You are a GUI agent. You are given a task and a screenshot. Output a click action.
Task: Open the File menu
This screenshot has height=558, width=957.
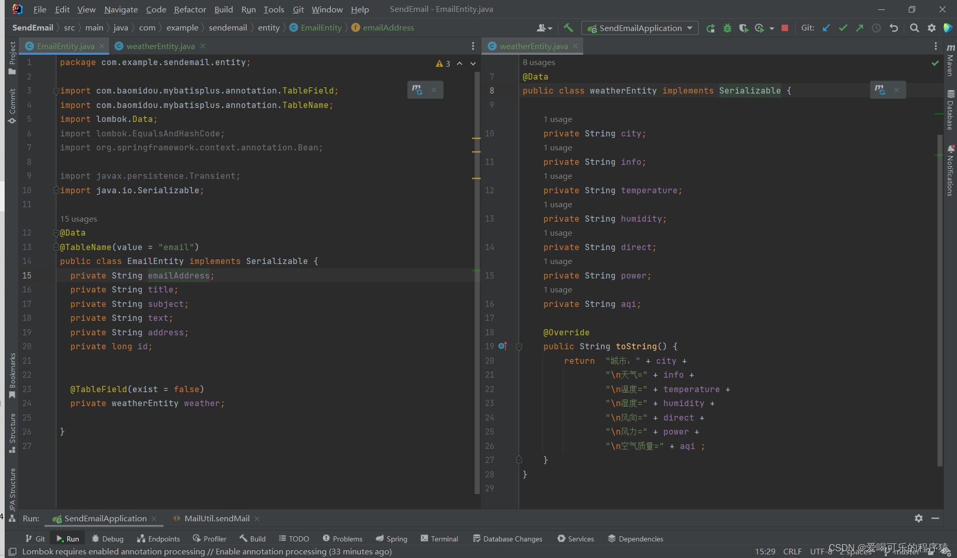coord(40,9)
